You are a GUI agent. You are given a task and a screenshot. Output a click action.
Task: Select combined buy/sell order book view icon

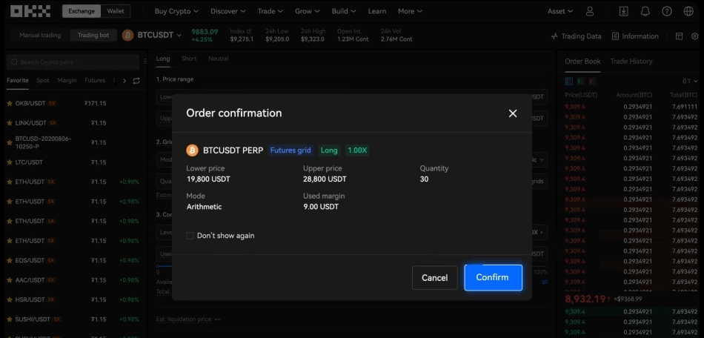(569, 82)
